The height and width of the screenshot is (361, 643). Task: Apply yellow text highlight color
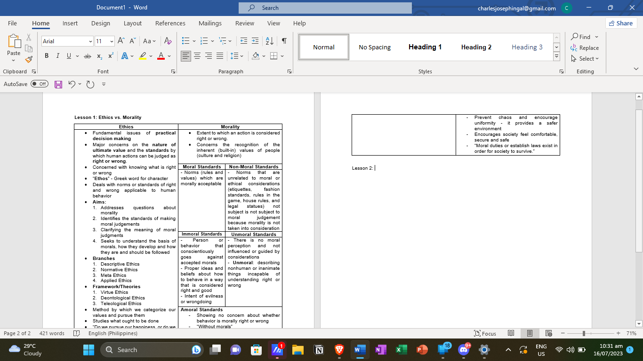pos(143,56)
